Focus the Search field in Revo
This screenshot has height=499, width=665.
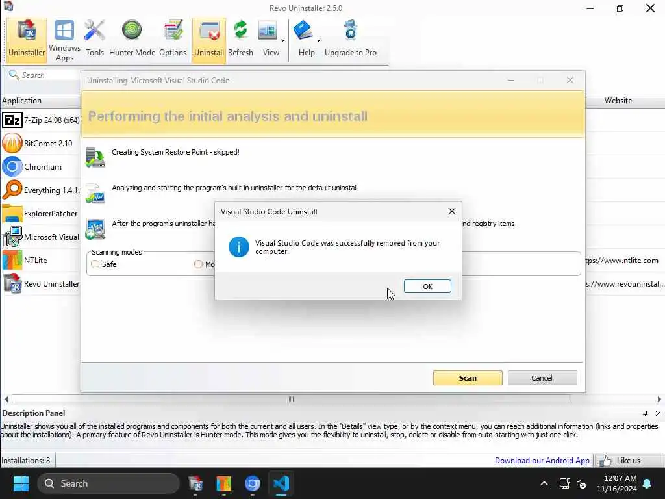[44, 75]
